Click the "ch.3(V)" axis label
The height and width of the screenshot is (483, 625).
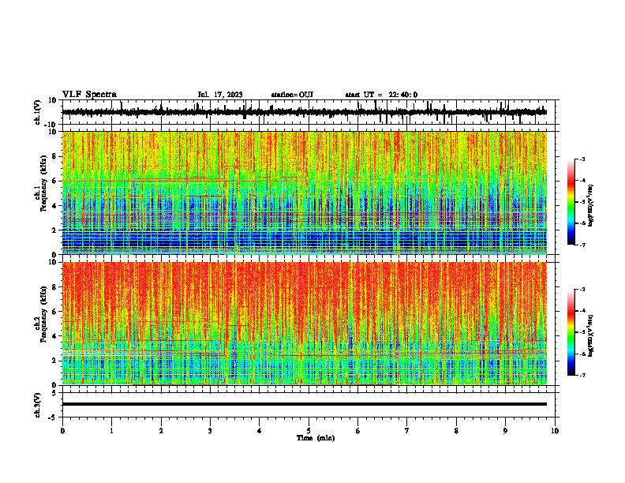(x=38, y=405)
